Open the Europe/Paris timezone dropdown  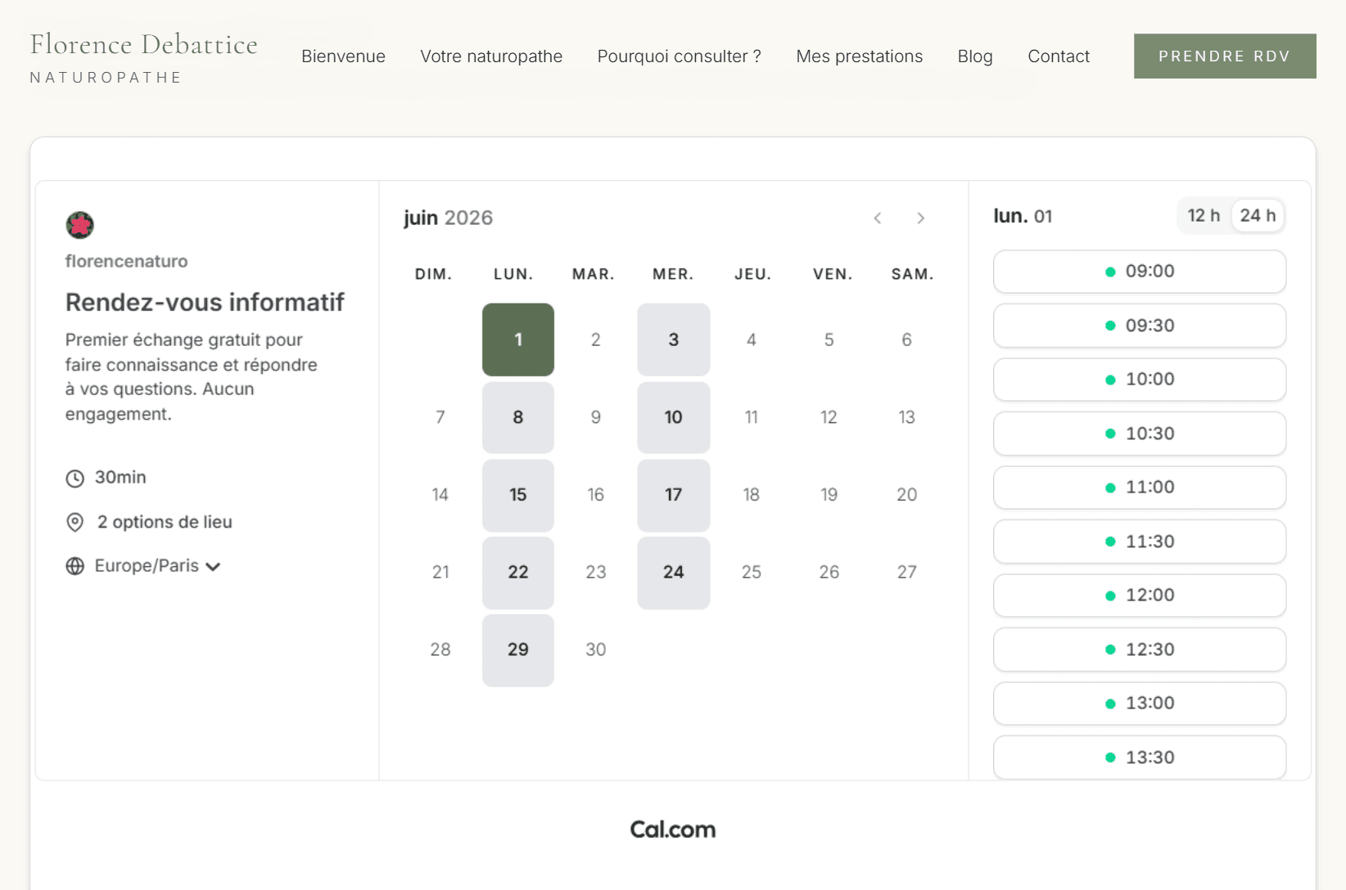click(157, 566)
